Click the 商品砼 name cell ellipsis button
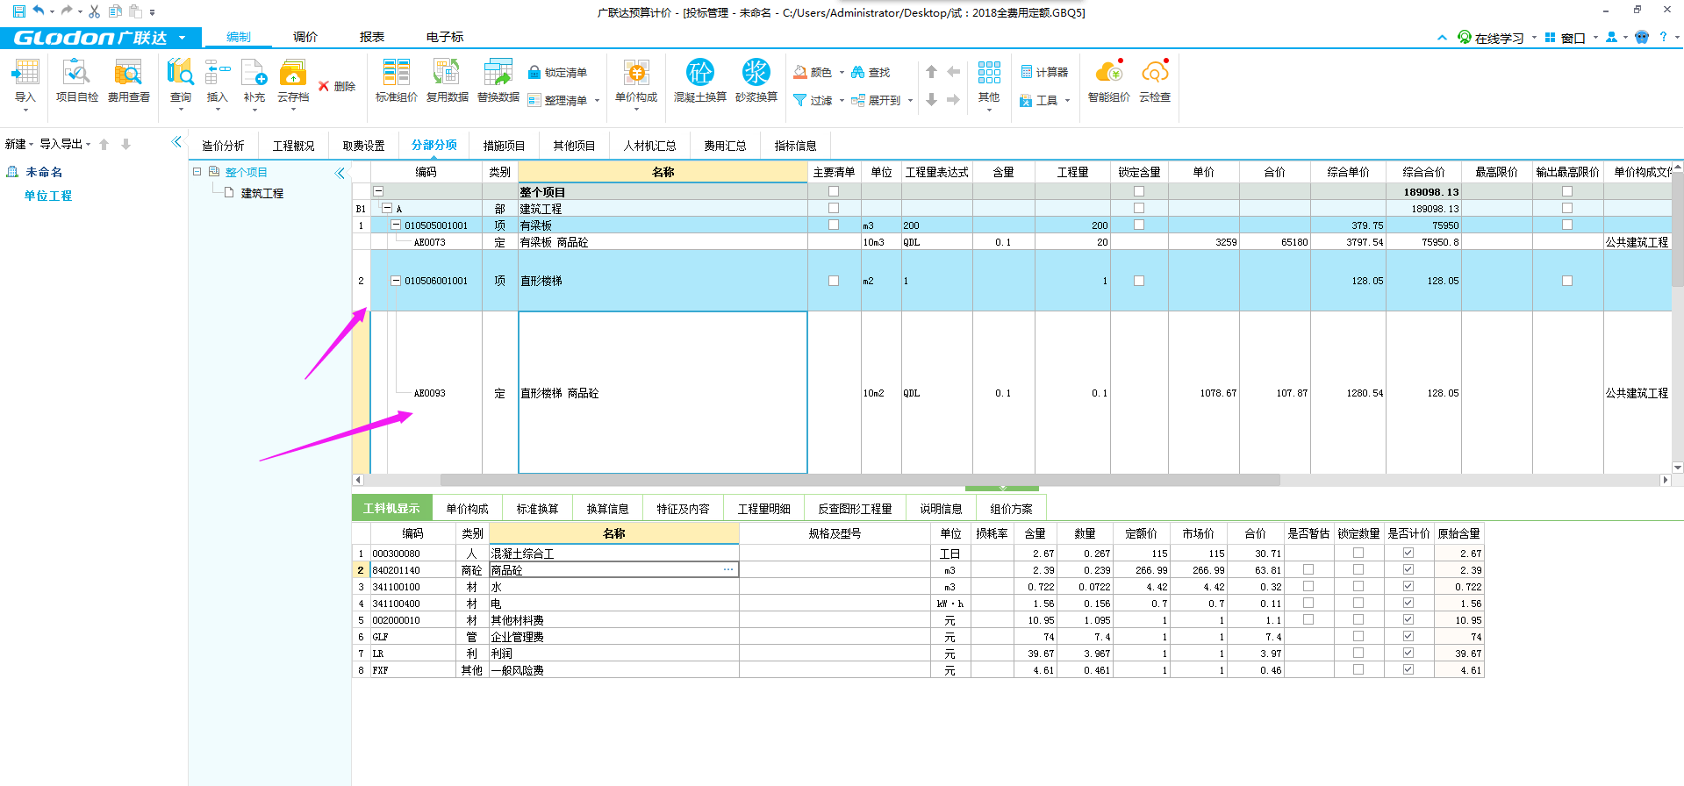The image size is (1684, 786). pos(728,569)
